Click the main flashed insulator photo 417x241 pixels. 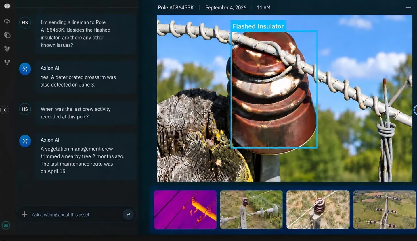click(284, 98)
